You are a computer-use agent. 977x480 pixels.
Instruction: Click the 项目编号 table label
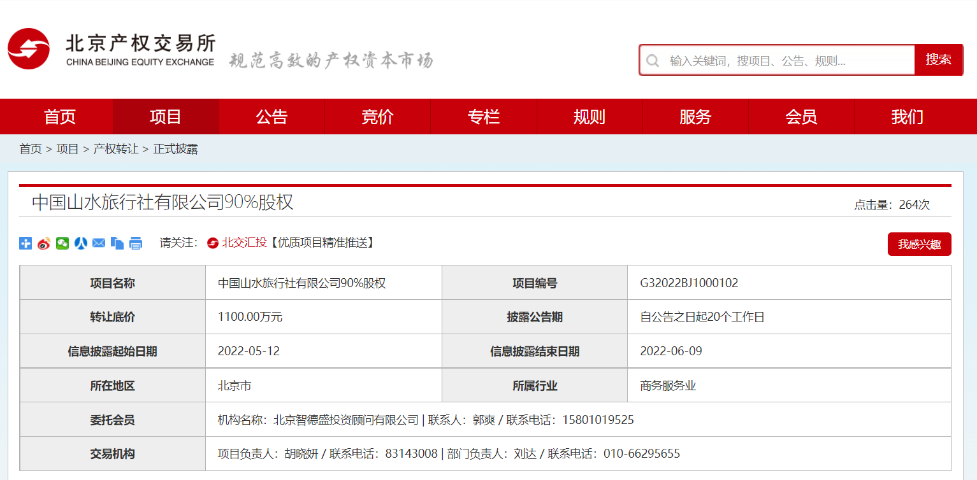tap(535, 283)
